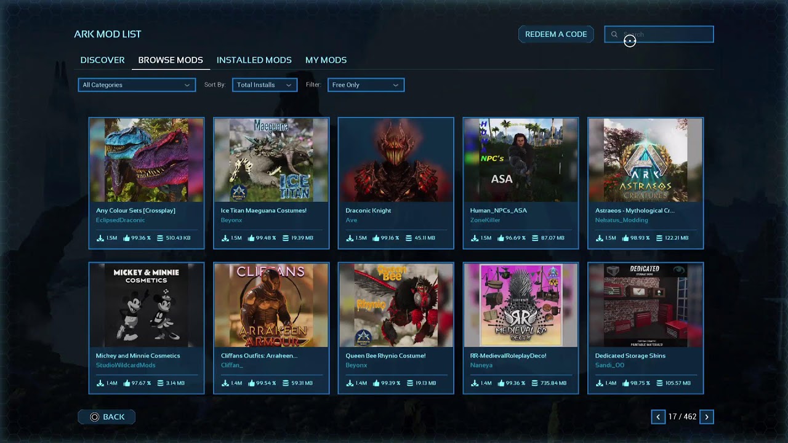Go to the next mods page
Viewport: 788px width, 443px height.
[x=707, y=417]
